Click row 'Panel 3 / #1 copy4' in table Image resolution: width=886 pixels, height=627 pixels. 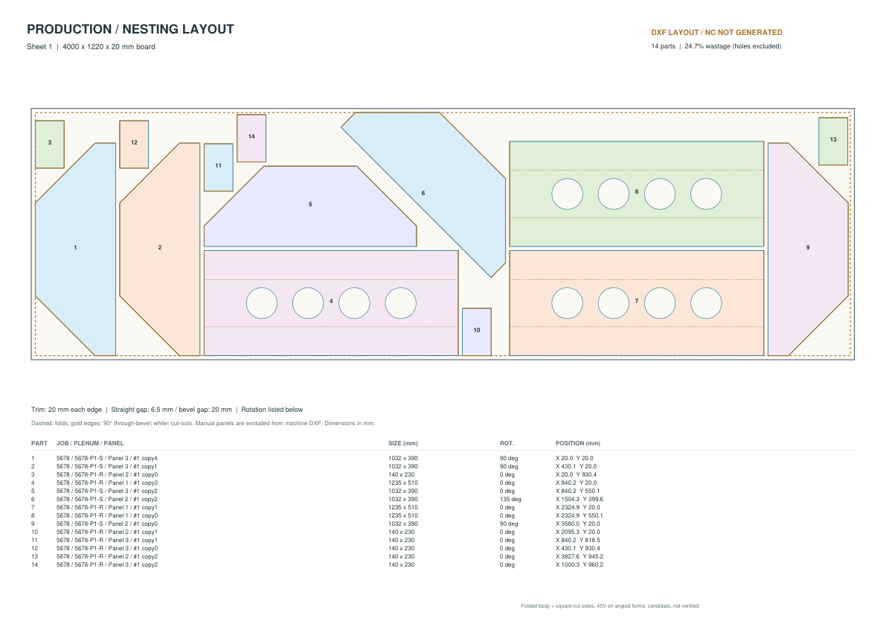443,459
